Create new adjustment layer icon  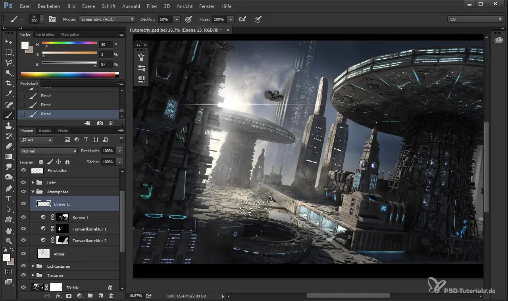(79, 296)
